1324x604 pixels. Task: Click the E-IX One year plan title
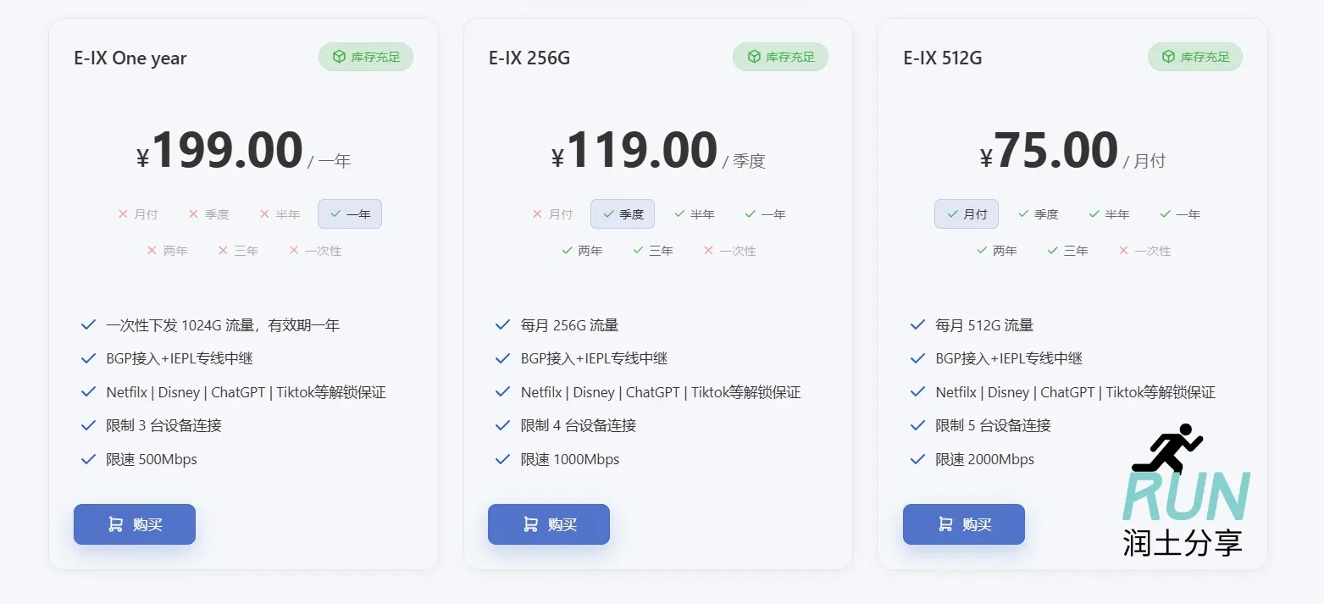coord(130,58)
